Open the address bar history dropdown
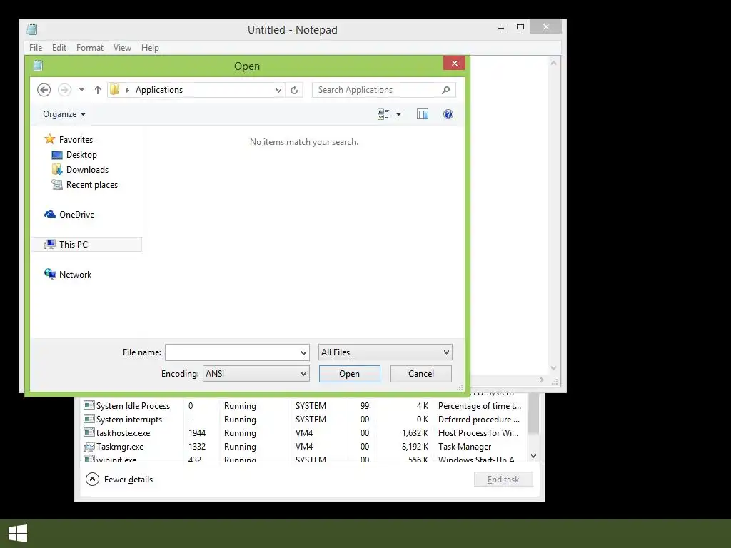This screenshot has height=548, width=731. (278, 90)
